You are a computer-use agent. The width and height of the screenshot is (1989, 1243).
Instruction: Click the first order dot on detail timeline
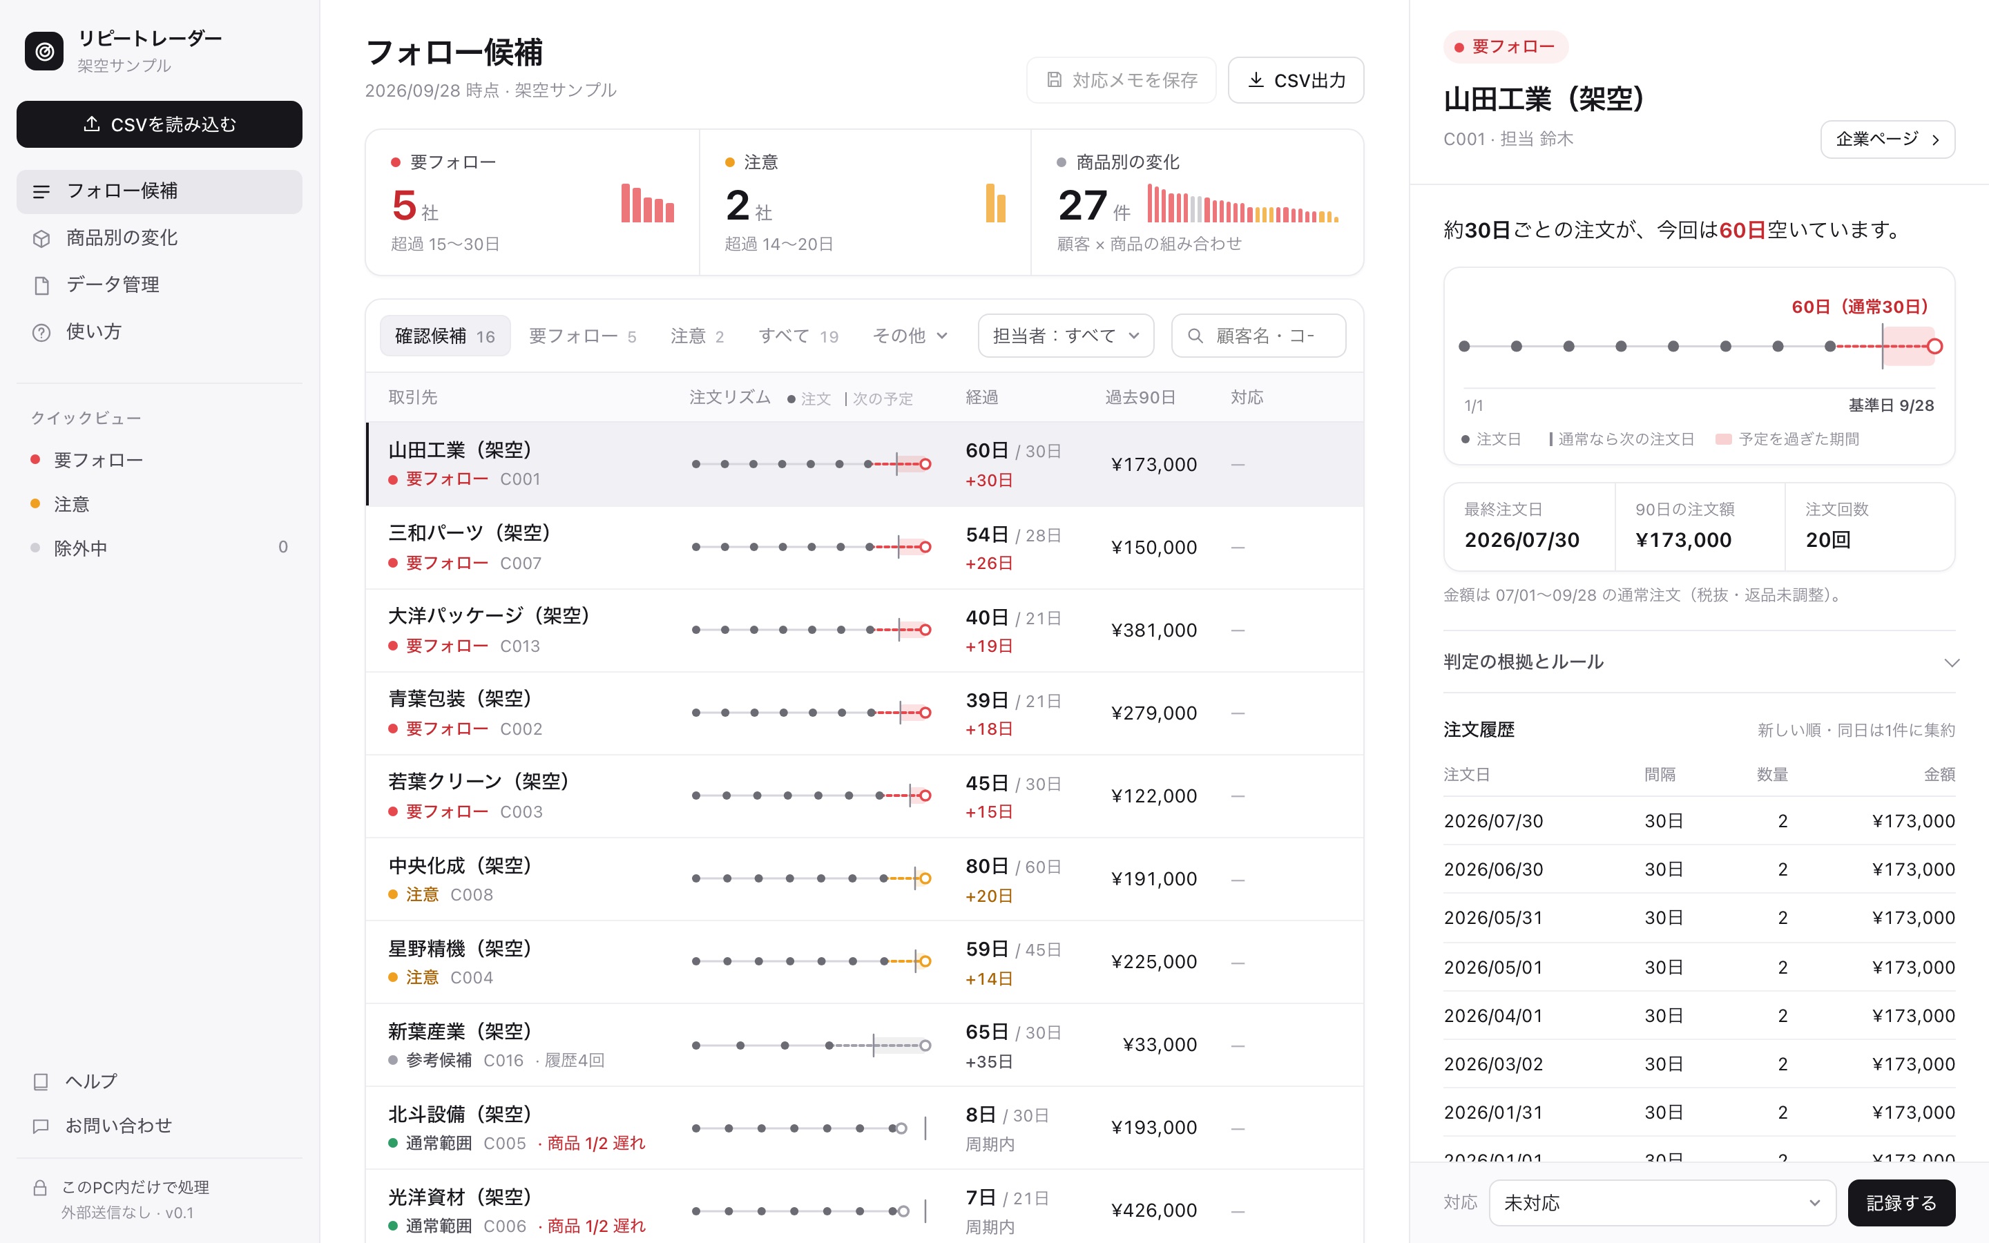click(x=1464, y=347)
